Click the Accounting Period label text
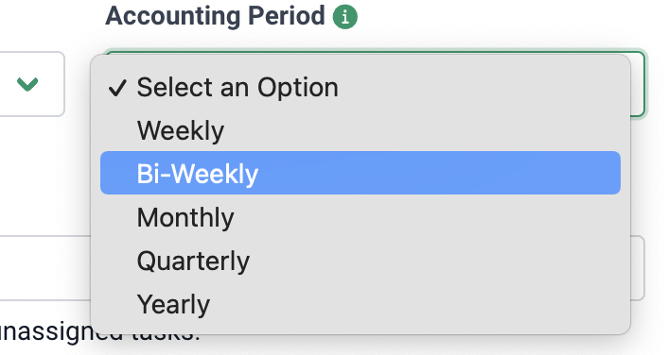This screenshot has width=668, height=355. [x=215, y=16]
